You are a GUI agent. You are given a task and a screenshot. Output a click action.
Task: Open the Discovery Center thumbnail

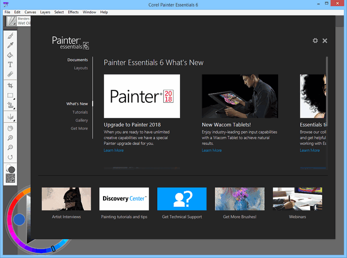tap(124, 199)
